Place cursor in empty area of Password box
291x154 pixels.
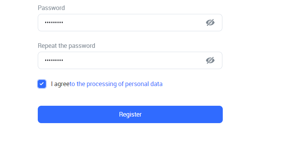[134, 22]
